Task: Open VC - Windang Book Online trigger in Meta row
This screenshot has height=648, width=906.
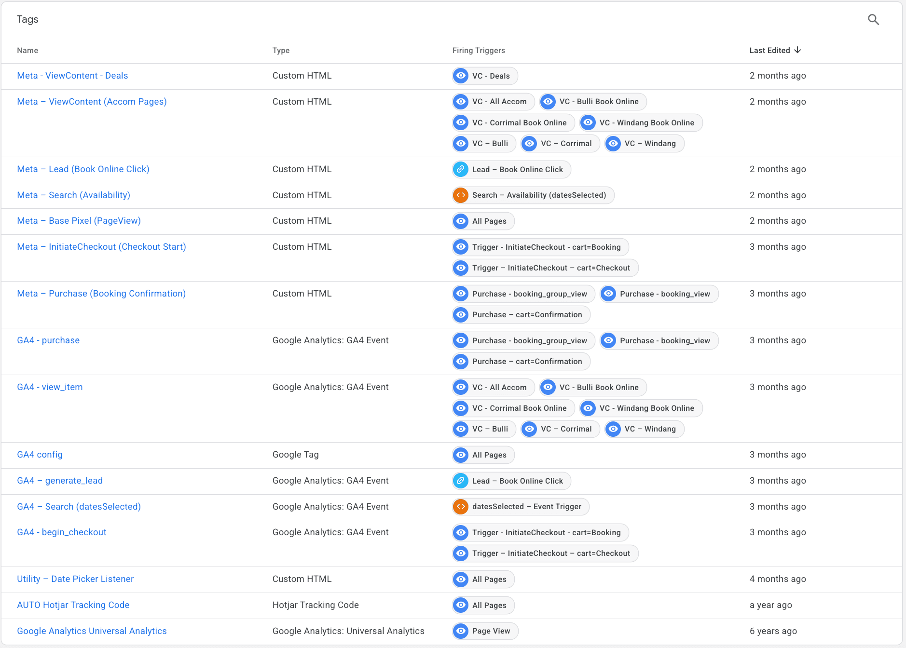Action: click(x=641, y=122)
